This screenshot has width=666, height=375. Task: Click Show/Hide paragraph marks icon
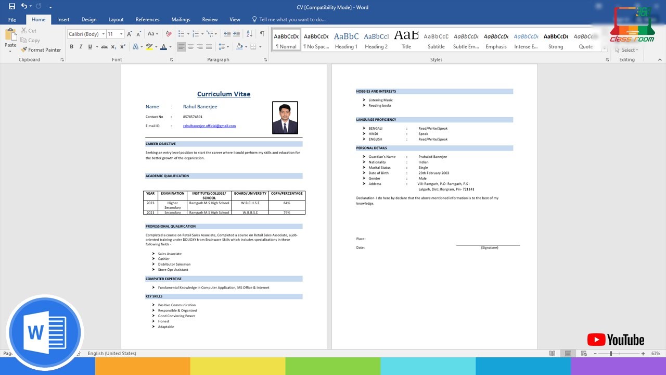tap(262, 34)
